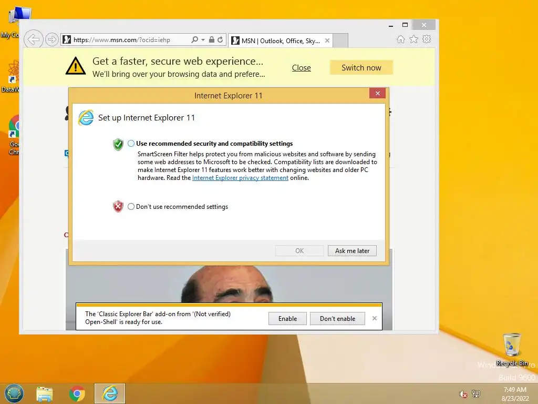
Task: Select Don't use recommended settings option
Action: [131, 206]
